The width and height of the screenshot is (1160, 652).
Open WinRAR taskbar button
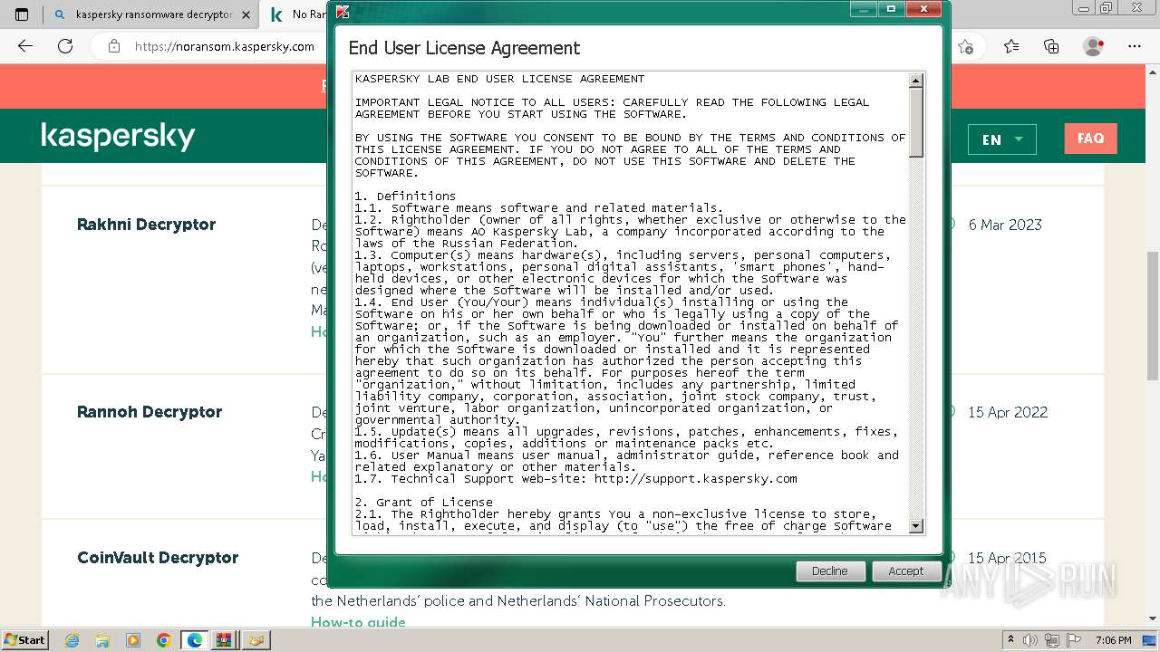(225, 640)
